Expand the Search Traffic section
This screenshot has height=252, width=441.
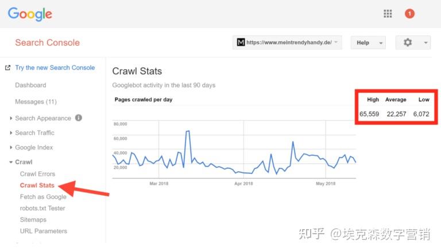[34, 133]
